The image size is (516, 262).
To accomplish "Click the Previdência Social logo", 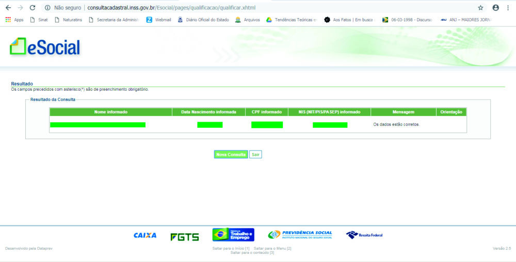I will click(x=300, y=235).
